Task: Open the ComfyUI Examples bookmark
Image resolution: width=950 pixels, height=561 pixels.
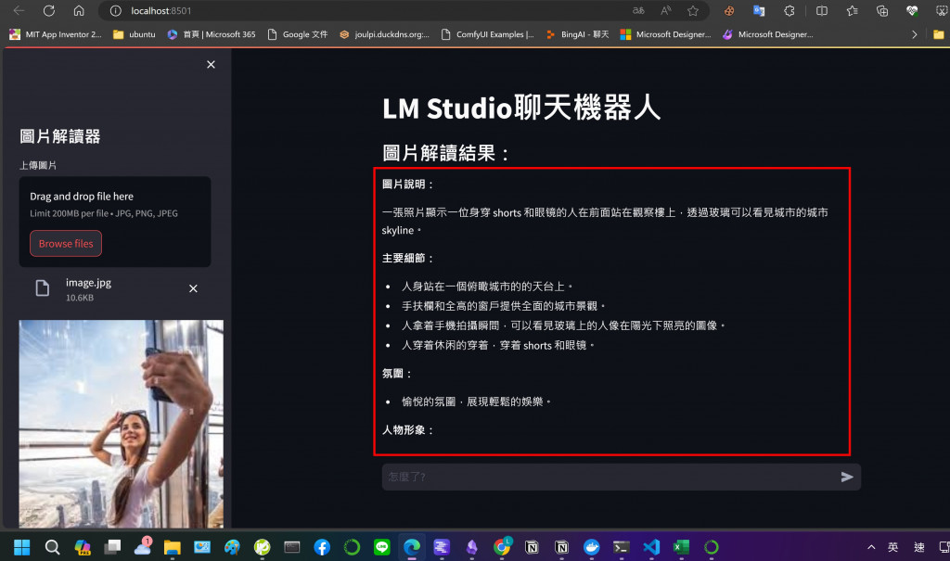Action: click(488, 34)
